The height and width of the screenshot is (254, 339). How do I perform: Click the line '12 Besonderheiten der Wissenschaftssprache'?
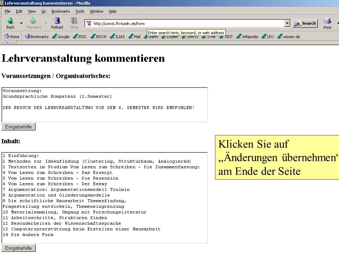click(x=62, y=223)
